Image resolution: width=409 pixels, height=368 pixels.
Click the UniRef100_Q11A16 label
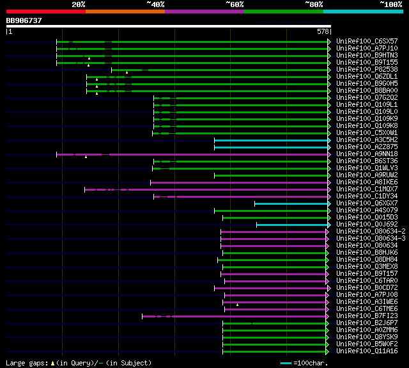pyautogui.click(x=367, y=351)
